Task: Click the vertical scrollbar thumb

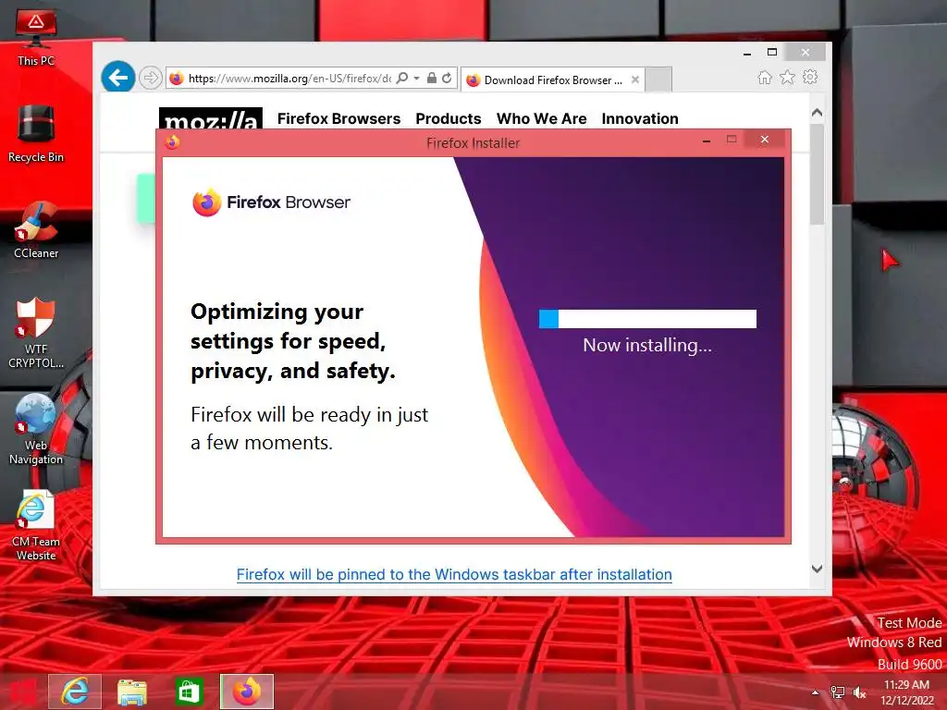Action: 818,175
